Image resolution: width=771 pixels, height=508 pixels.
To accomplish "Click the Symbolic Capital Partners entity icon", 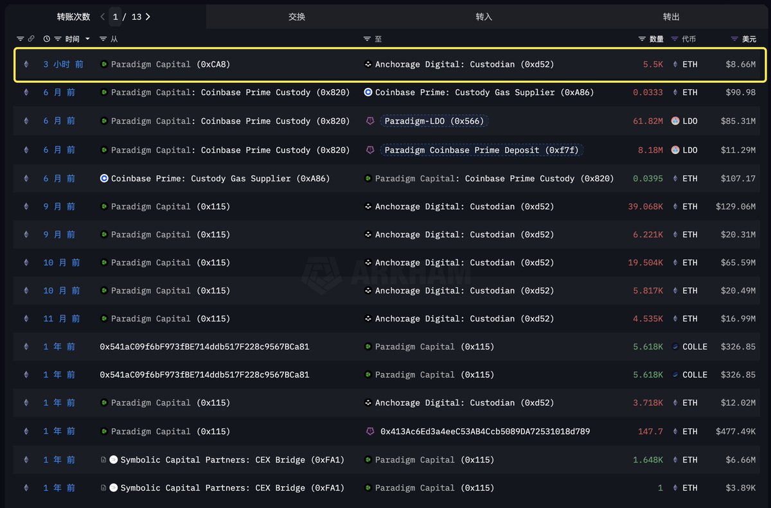I will click(x=112, y=460).
